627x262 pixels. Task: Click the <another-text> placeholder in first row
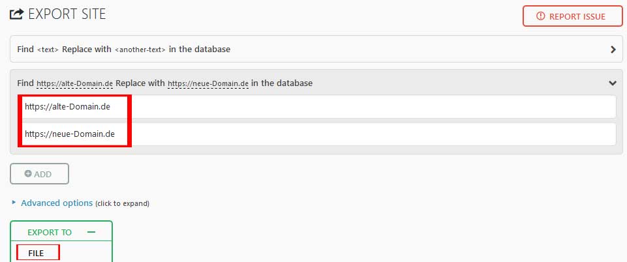pos(140,49)
